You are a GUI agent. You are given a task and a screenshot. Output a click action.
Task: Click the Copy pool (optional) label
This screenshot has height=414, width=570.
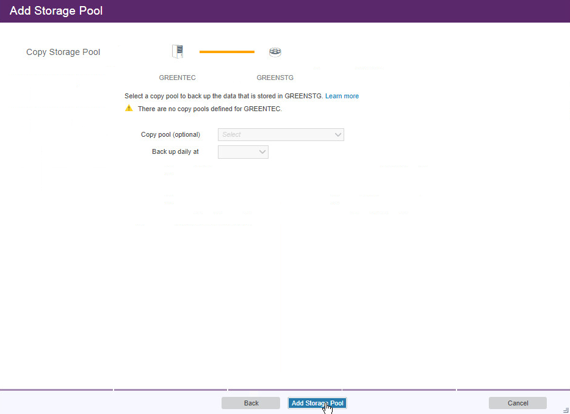[170, 134]
